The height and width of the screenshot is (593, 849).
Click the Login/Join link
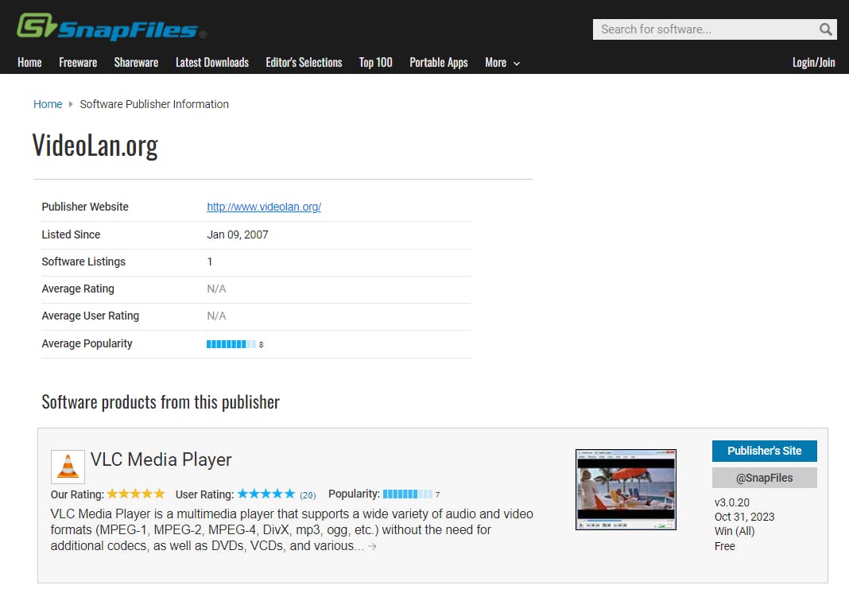(x=813, y=62)
